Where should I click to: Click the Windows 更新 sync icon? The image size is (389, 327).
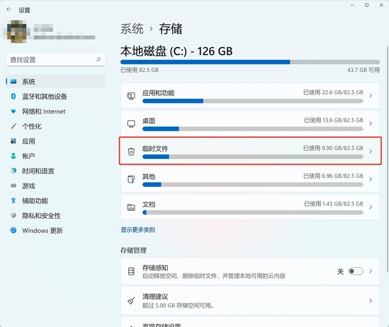(13, 230)
